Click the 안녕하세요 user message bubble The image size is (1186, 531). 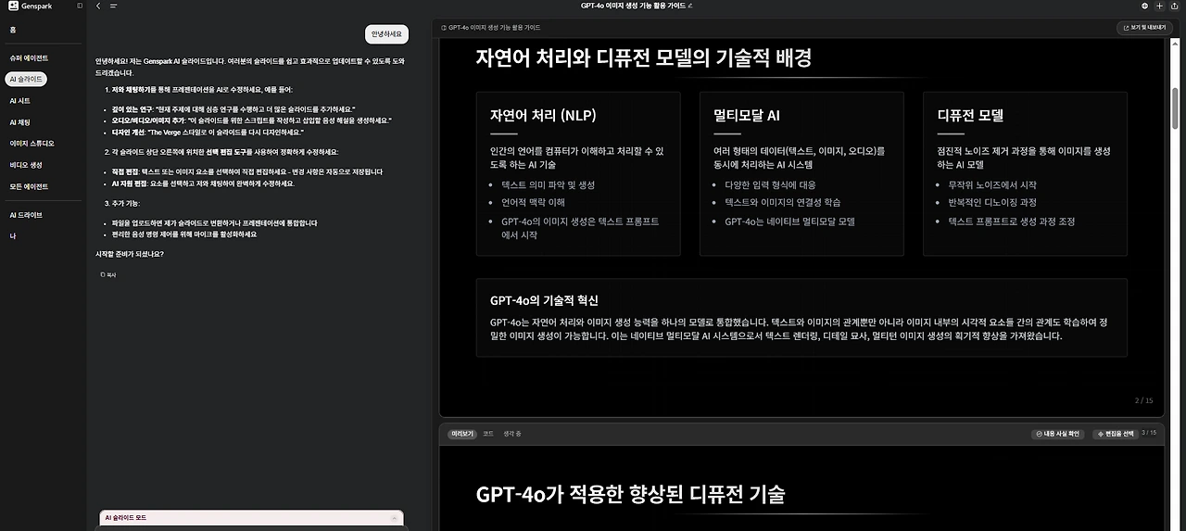coord(386,34)
